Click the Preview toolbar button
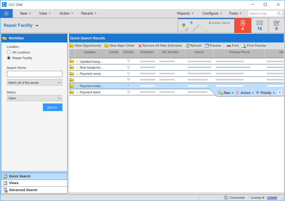Screen dimensions: 285x201 tap(213, 46)
